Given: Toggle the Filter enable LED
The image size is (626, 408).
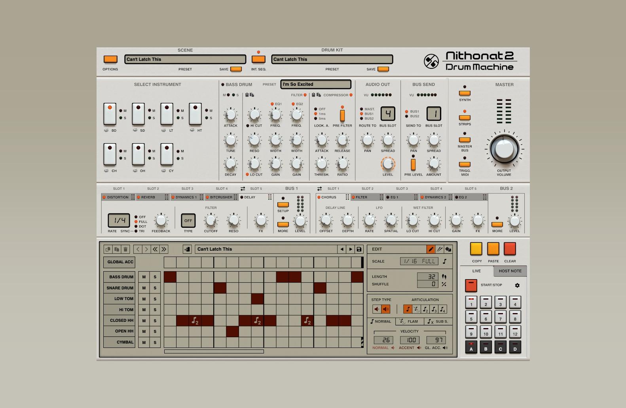Looking at the screenshot, I should tap(305, 95).
